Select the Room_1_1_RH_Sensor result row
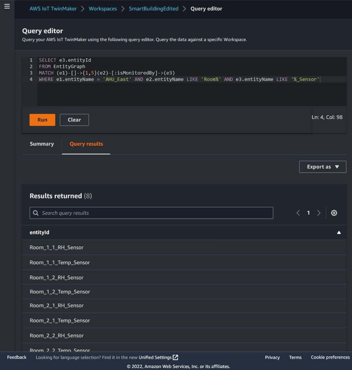Viewport: 352px width, 370px height. (57, 247)
